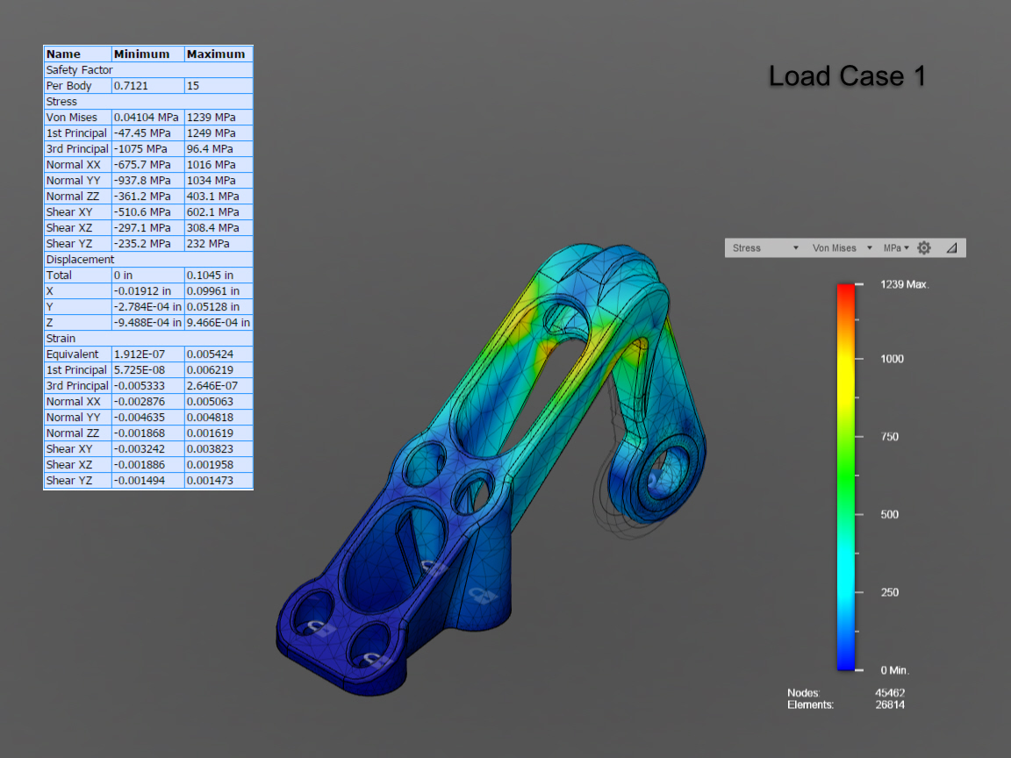The width and height of the screenshot is (1011, 758).
Task: Select the Strain section row
Action: (148, 339)
